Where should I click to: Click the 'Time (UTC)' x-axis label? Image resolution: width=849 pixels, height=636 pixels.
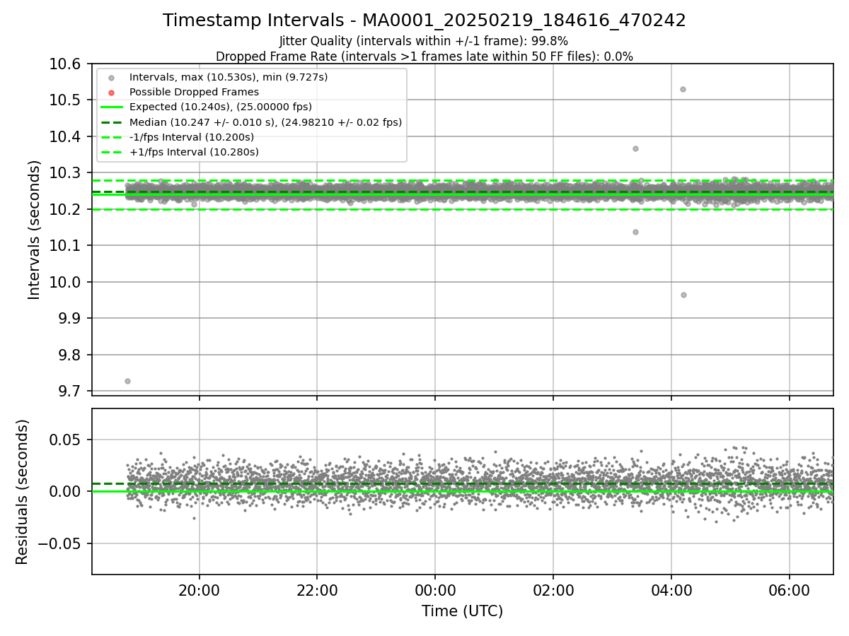coord(463,611)
